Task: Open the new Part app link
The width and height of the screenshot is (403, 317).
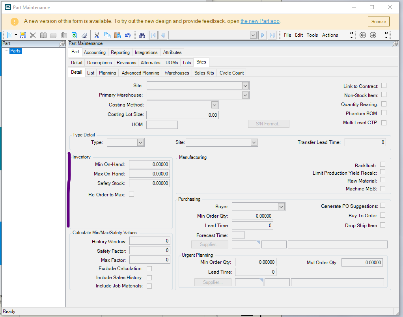Action: (260, 21)
